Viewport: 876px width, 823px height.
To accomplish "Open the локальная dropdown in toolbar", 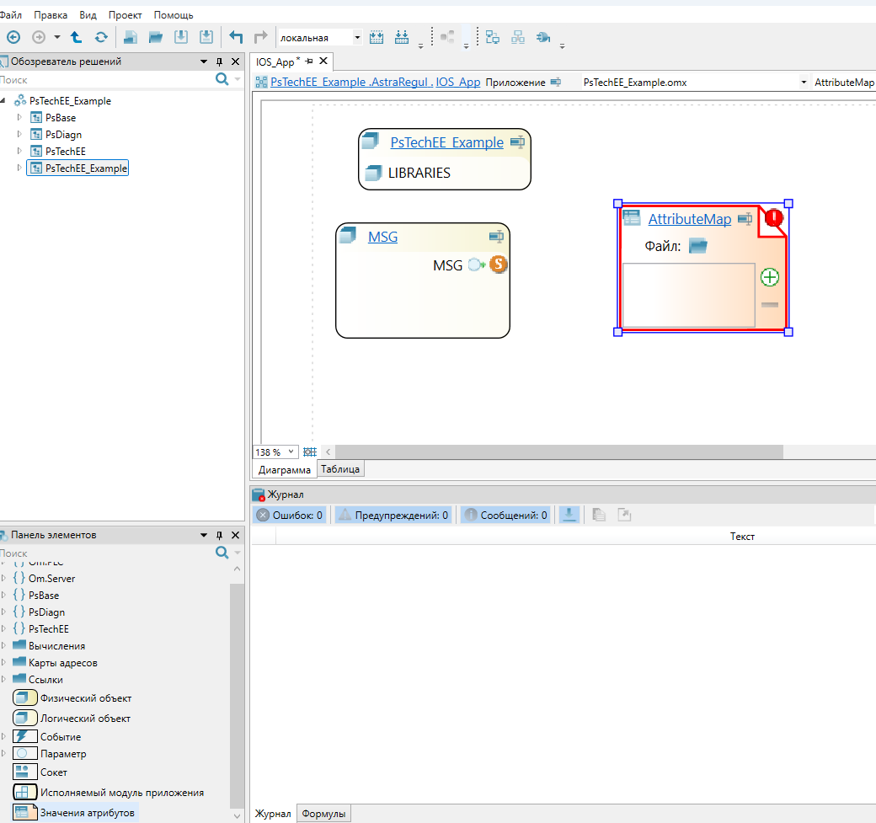I will click(357, 37).
